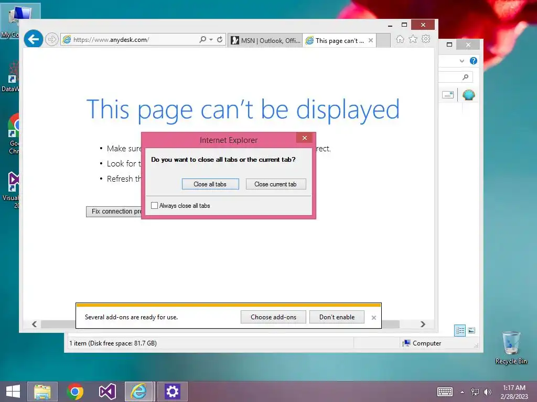The image size is (537, 402).
Task: Click the taskbar clock 1:17 AM
Action: pos(514,392)
